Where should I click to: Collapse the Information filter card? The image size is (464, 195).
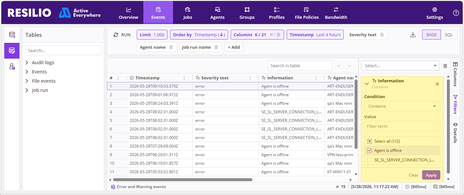[x=367, y=84]
